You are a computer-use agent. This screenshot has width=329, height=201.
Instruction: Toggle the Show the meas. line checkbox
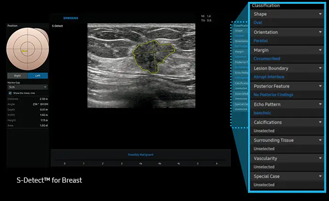click(10, 93)
